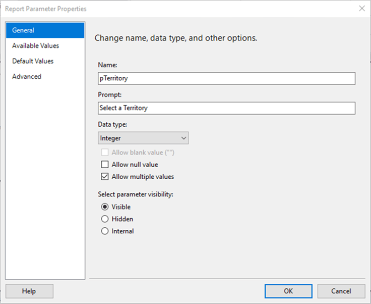Go to the Advanced page

click(27, 76)
